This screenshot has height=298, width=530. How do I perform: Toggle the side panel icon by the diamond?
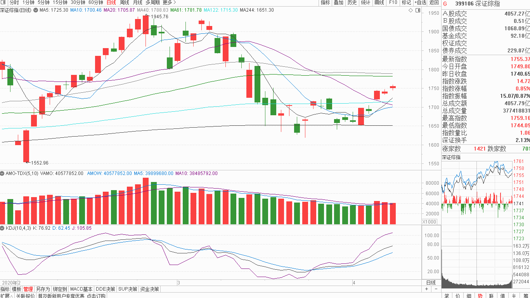[x=417, y=10]
